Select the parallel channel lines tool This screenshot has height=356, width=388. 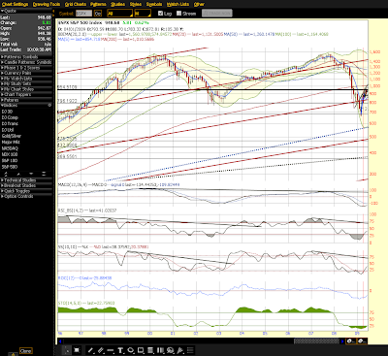coord(101,350)
